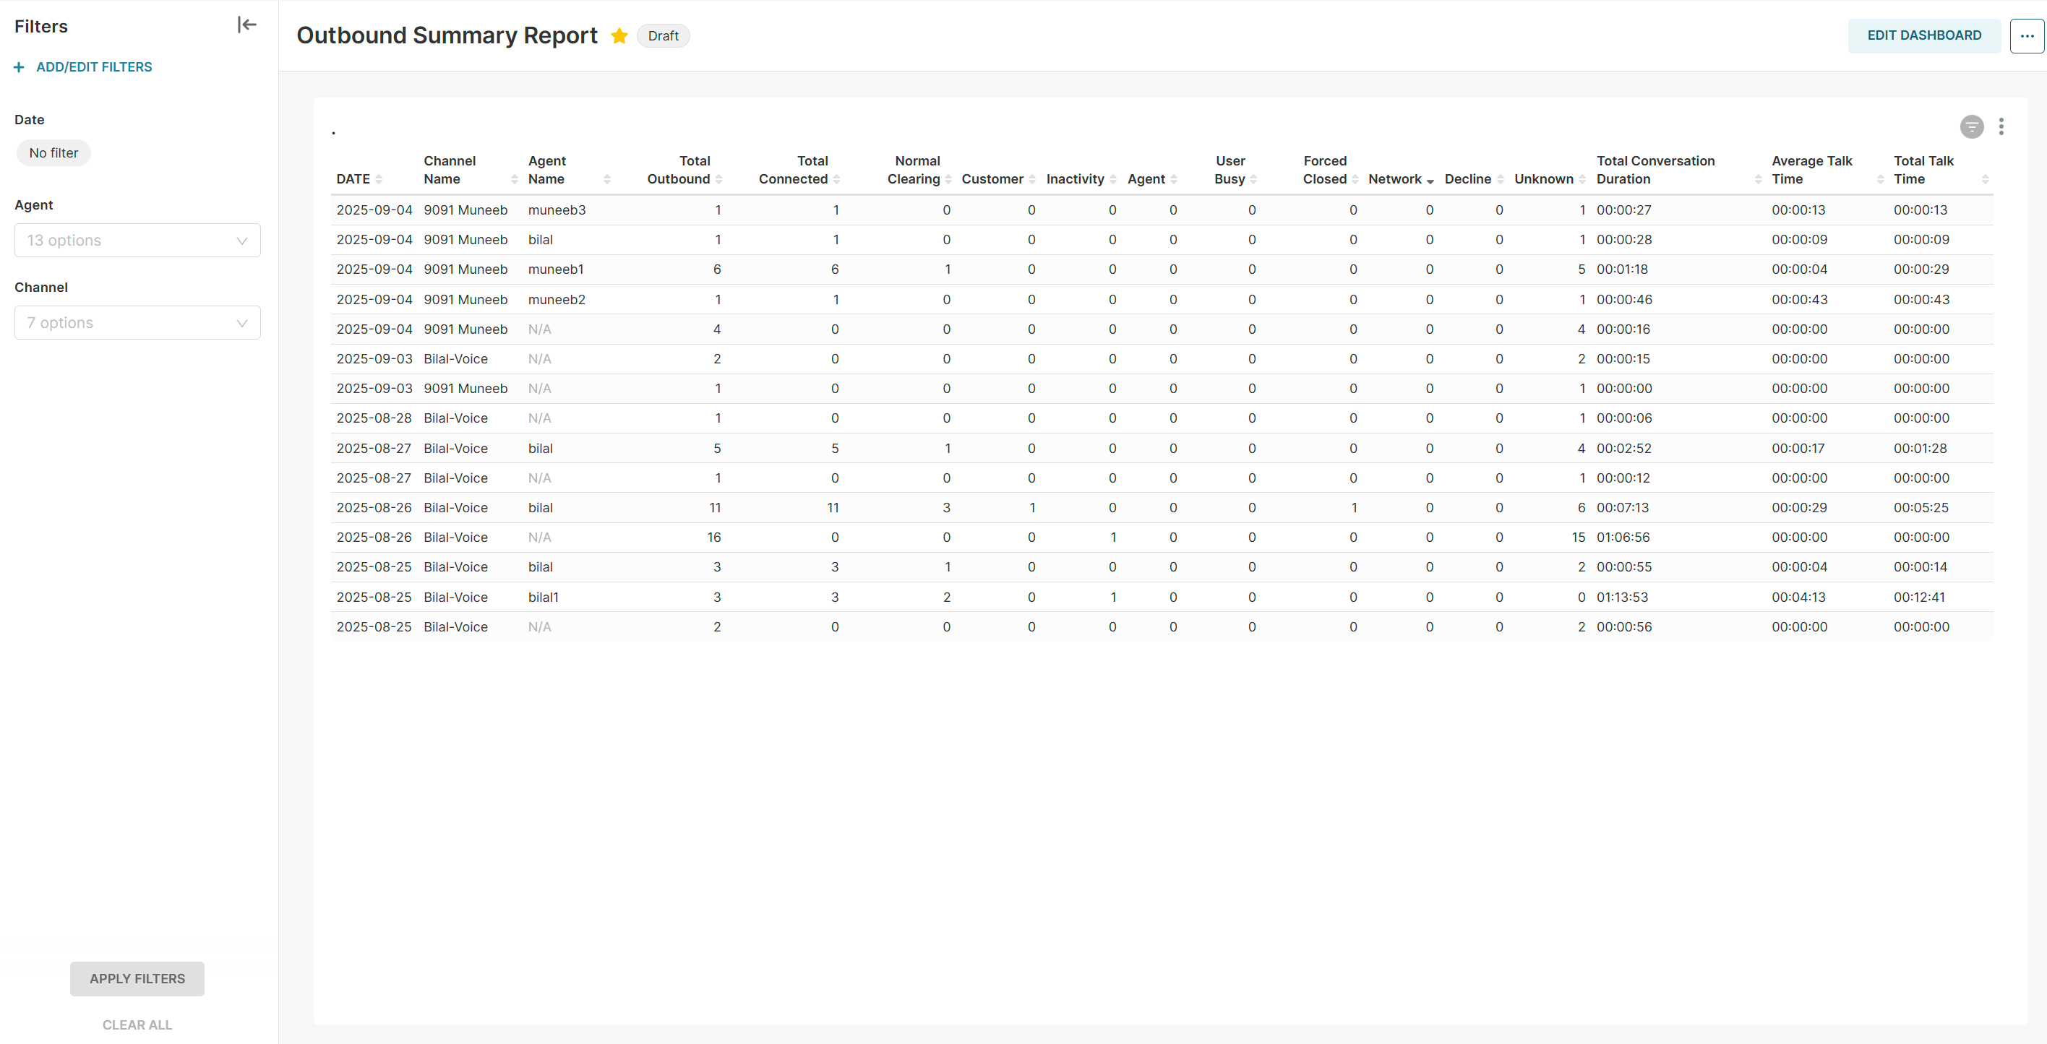The image size is (2047, 1044).
Task: Open the Date filter No filter selector
Action: click(x=54, y=152)
